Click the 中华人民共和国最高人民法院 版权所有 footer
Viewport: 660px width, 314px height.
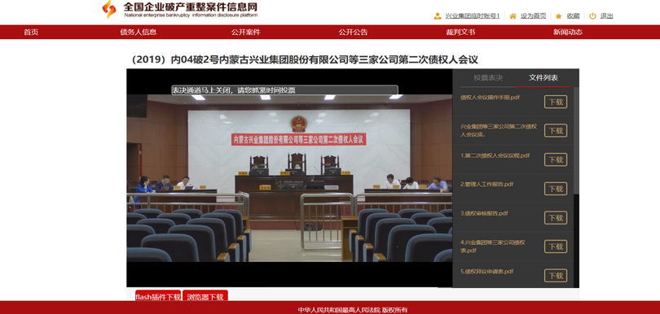click(x=353, y=310)
